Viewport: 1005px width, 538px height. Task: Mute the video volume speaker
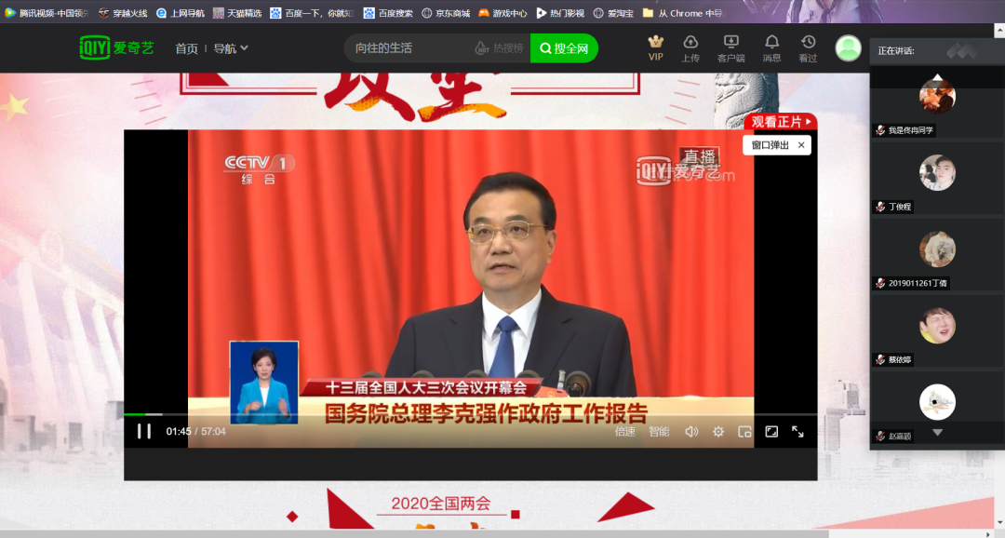pyautogui.click(x=691, y=432)
